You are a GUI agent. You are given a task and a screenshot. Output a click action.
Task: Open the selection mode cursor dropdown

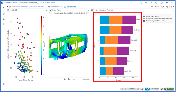point(162,7)
